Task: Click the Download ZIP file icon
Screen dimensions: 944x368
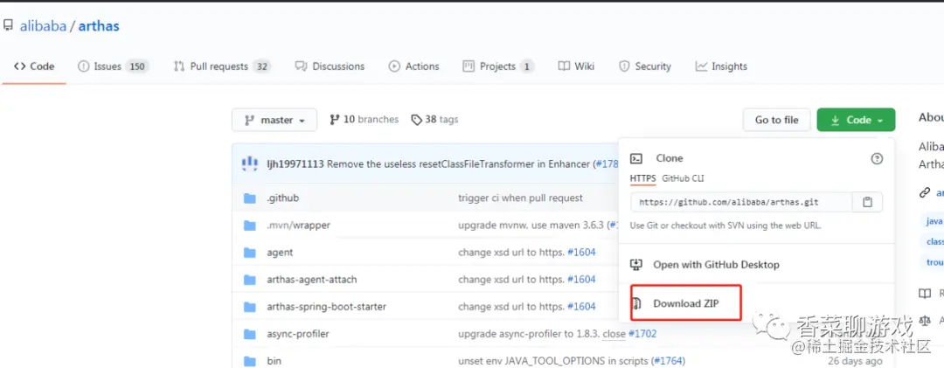Action: (636, 303)
